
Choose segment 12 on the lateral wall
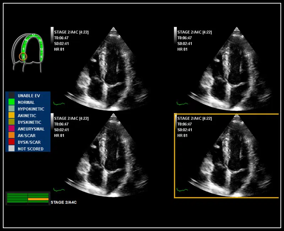tap(42, 49)
